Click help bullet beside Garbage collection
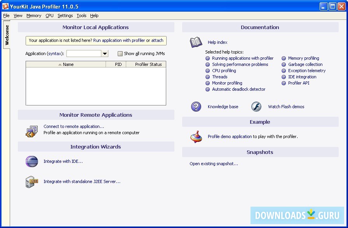This screenshot has height=228, width=348. tap(284, 64)
